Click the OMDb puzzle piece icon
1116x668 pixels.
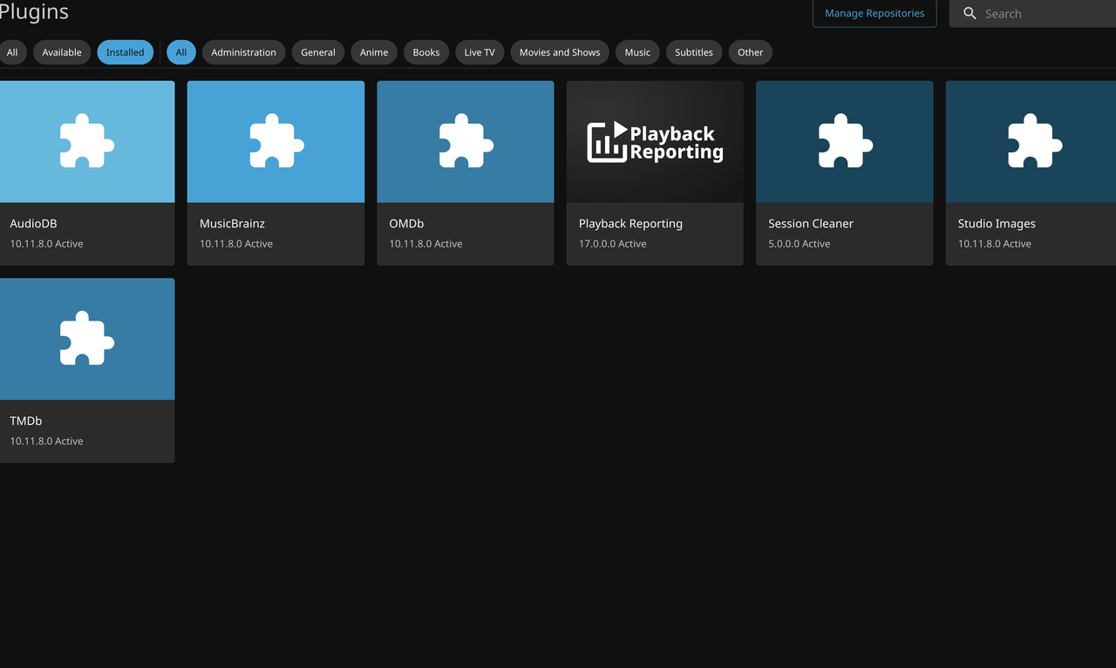[x=466, y=141]
